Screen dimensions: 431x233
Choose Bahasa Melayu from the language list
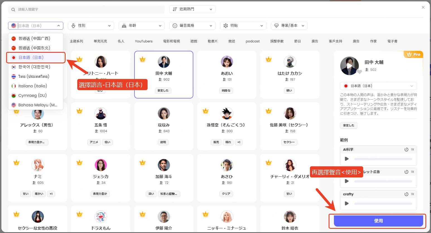(36, 105)
